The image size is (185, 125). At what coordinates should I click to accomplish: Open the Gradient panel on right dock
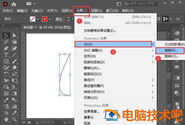[177, 78]
